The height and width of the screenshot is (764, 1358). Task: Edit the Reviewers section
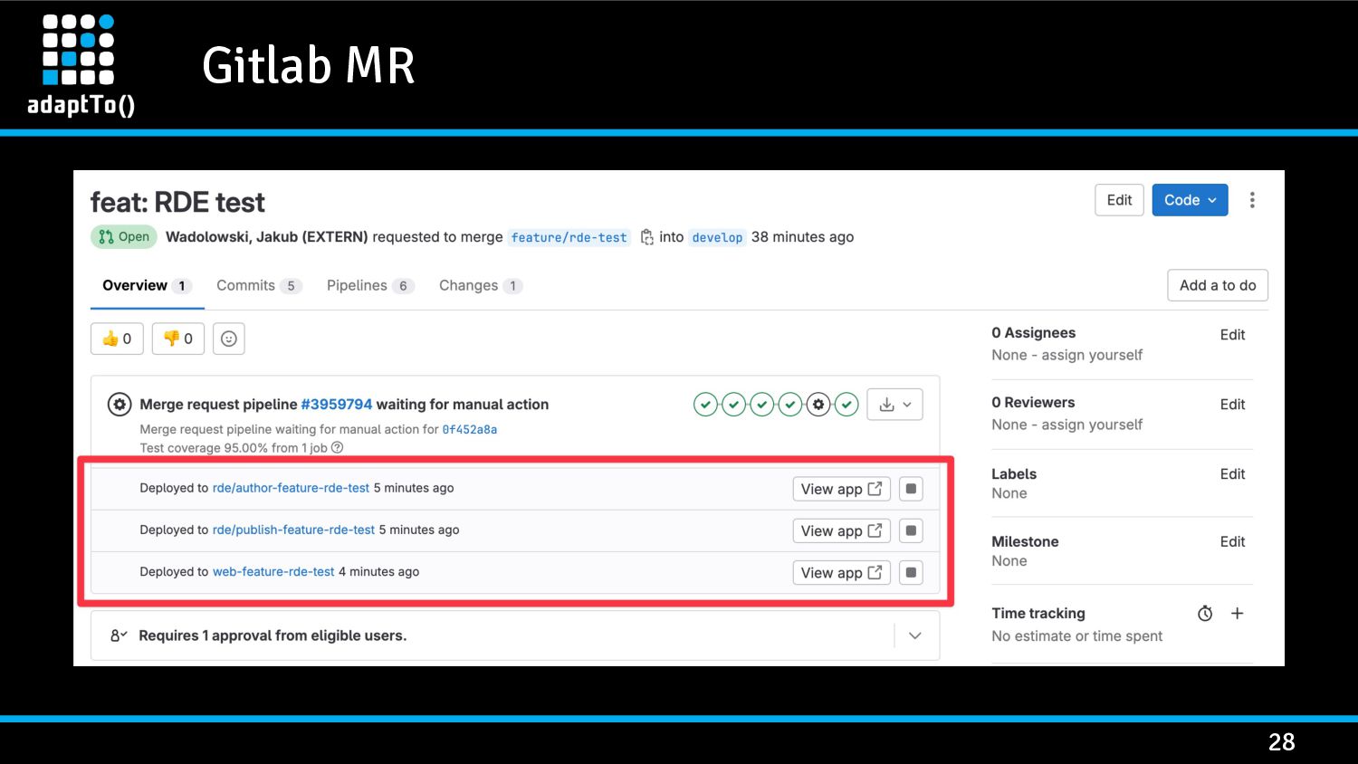point(1232,405)
